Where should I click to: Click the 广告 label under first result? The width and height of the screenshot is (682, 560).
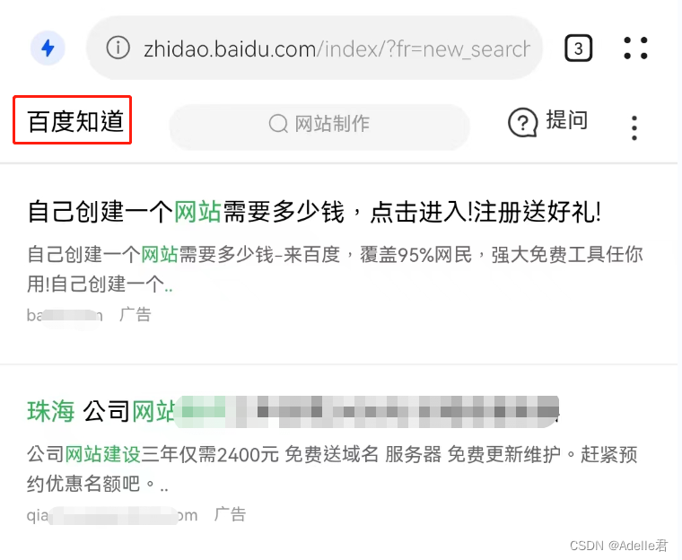(x=136, y=315)
